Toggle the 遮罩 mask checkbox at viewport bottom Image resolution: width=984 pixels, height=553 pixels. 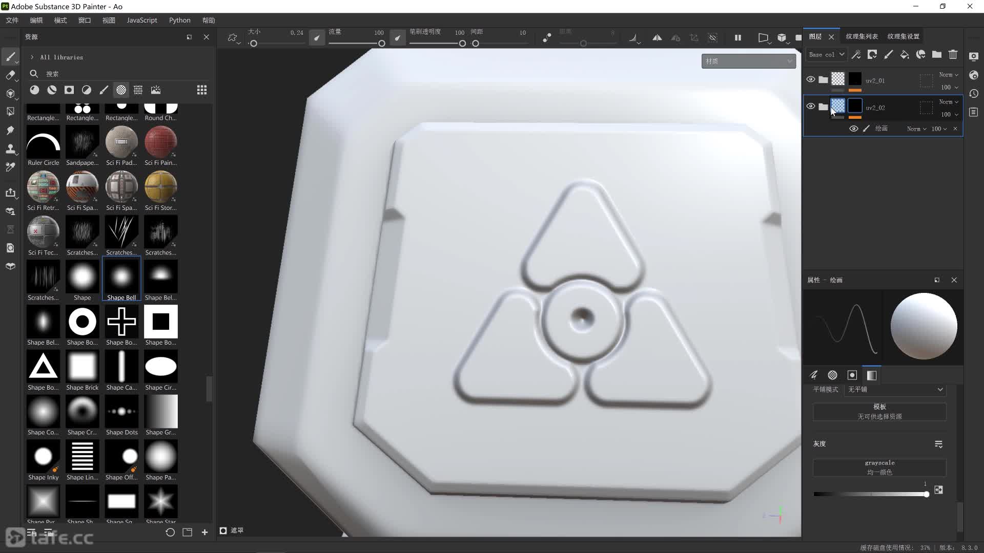tap(223, 530)
